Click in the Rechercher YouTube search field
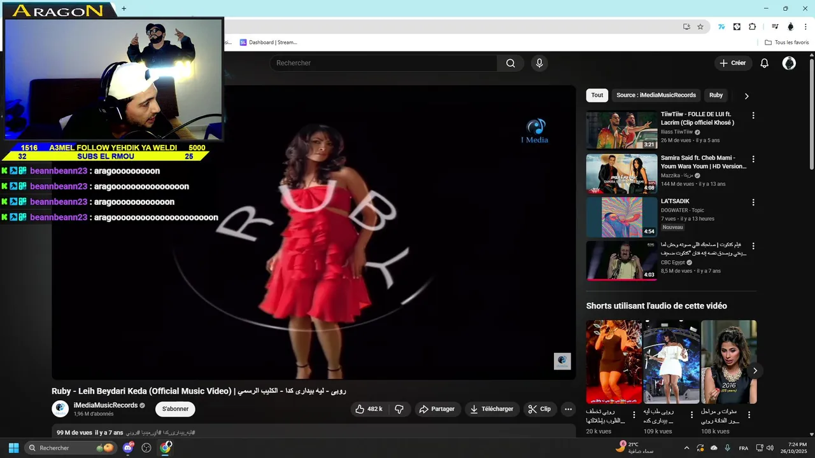The height and width of the screenshot is (458, 815). click(x=383, y=63)
